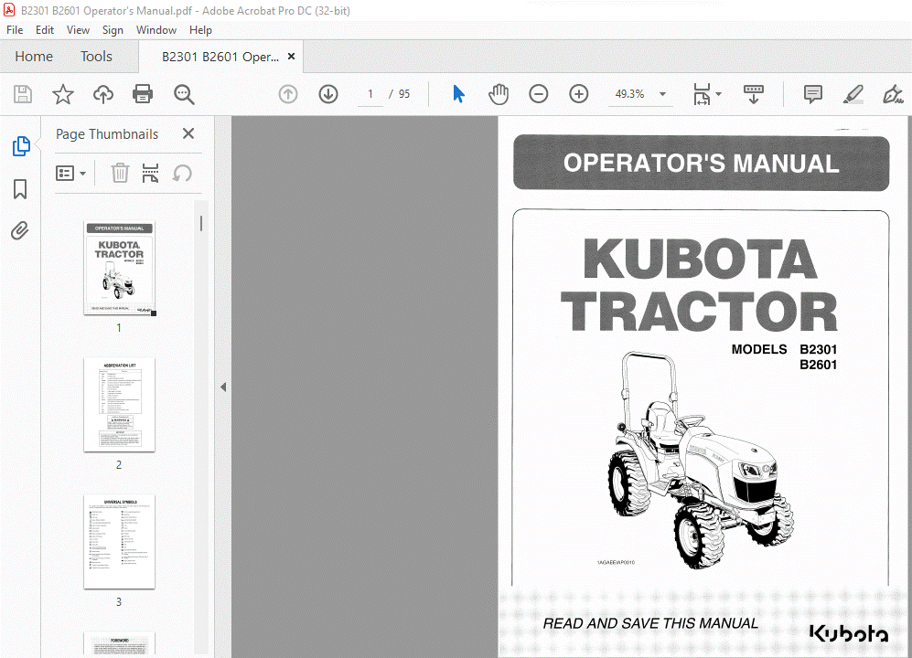Screen dimensions: 912x658
Task: Click the fit page width icon
Action: tap(702, 94)
